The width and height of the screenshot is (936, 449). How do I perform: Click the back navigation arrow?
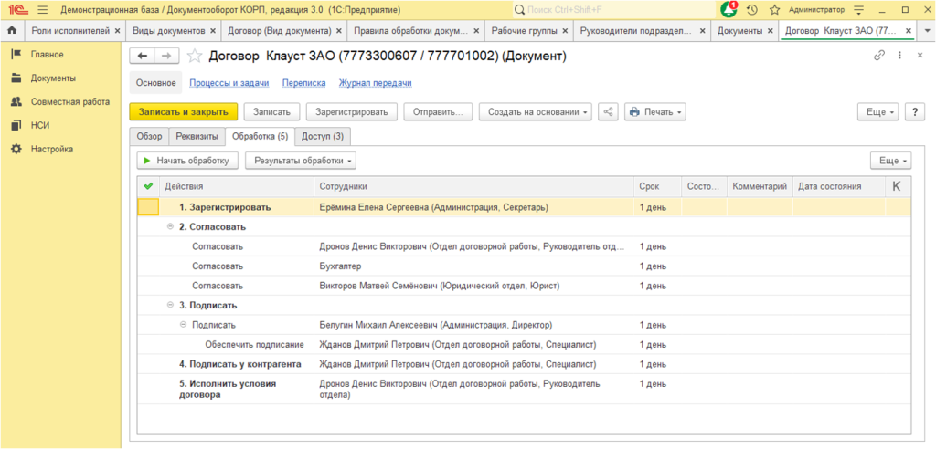143,57
